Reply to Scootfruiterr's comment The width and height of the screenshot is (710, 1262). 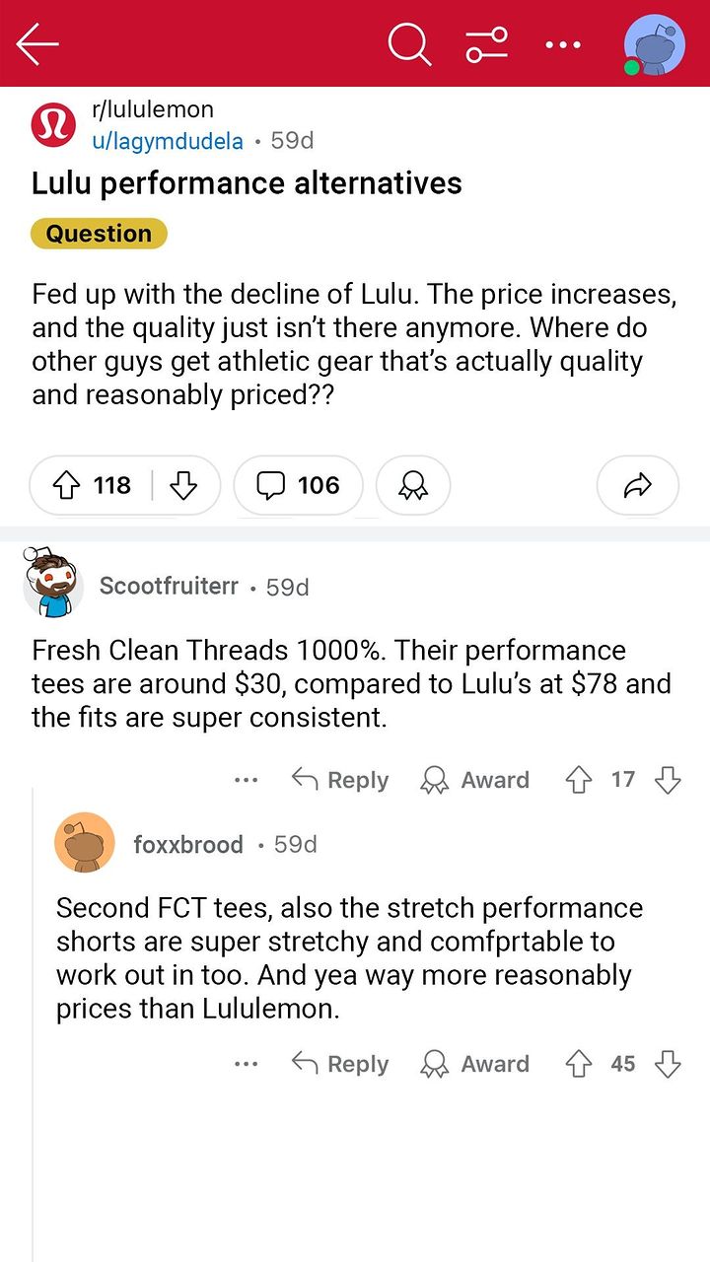tap(340, 780)
